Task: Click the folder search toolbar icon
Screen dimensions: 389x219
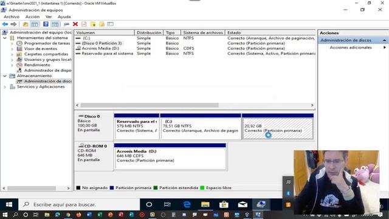Action: [x=102, y=24]
